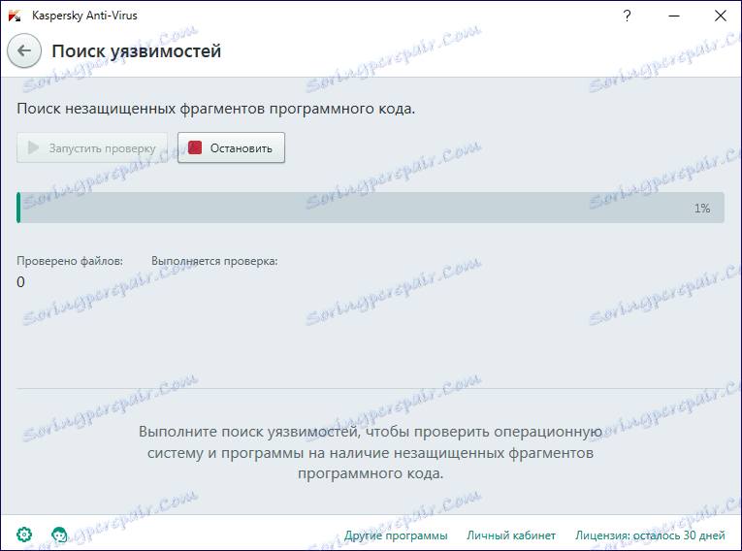The image size is (742, 551).
Task: Close the Kaspersky Anti-Virus window
Action: 721,16
